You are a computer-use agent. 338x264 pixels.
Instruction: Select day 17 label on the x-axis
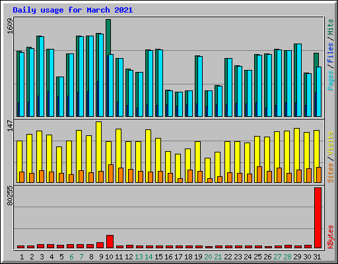178,257
